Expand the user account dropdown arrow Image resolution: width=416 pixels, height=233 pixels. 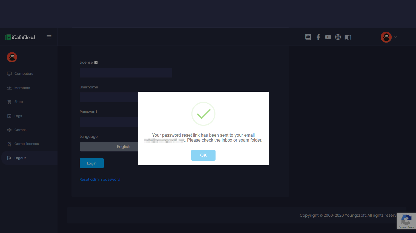tap(395, 37)
